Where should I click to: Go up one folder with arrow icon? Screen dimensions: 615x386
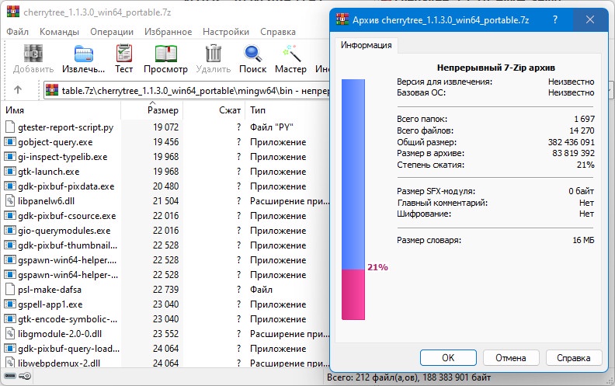(x=18, y=90)
